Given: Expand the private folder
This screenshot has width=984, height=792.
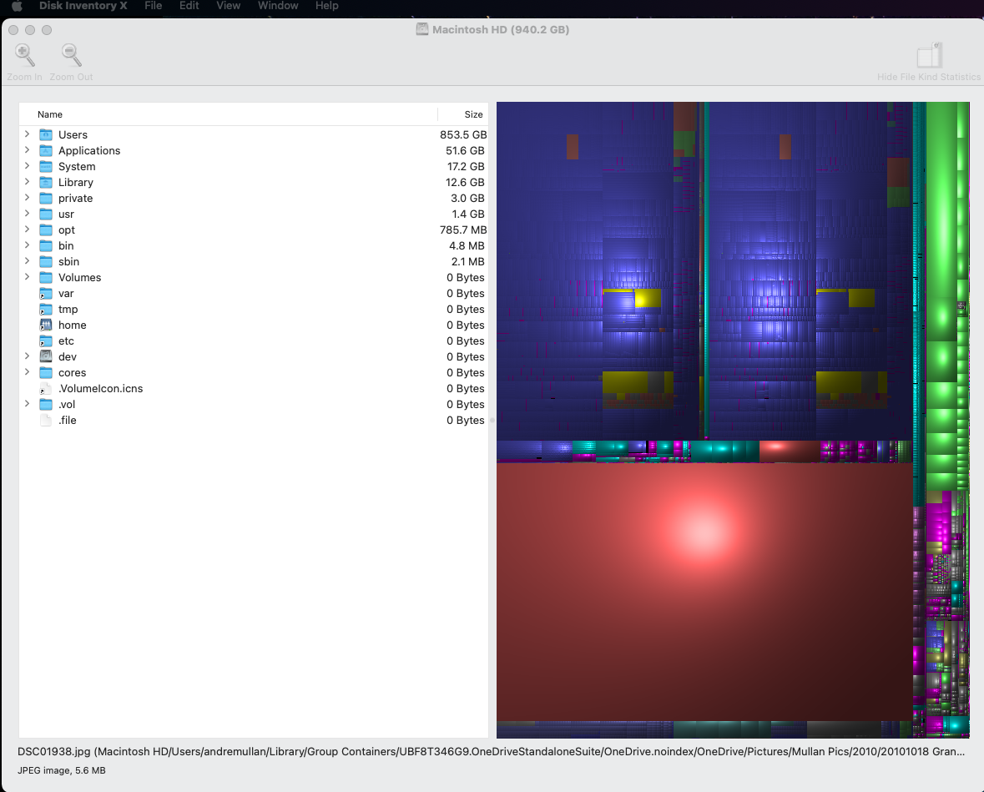Looking at the screenshot, I should pos(27,198).
